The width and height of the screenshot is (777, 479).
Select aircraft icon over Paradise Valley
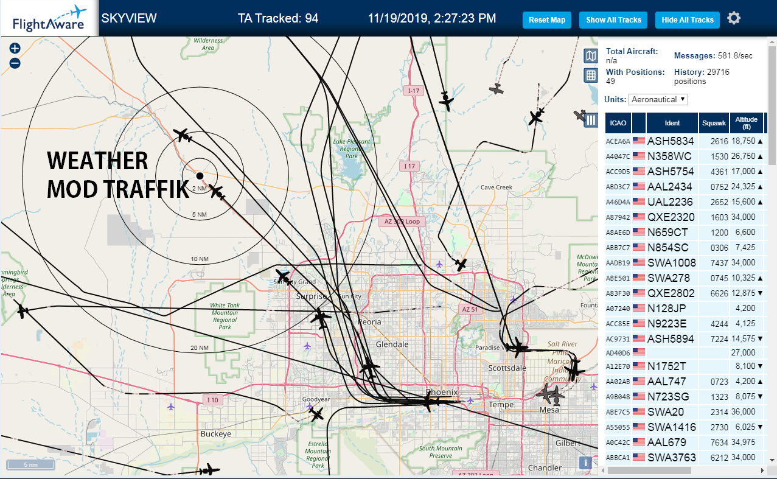tap(518, 348)
